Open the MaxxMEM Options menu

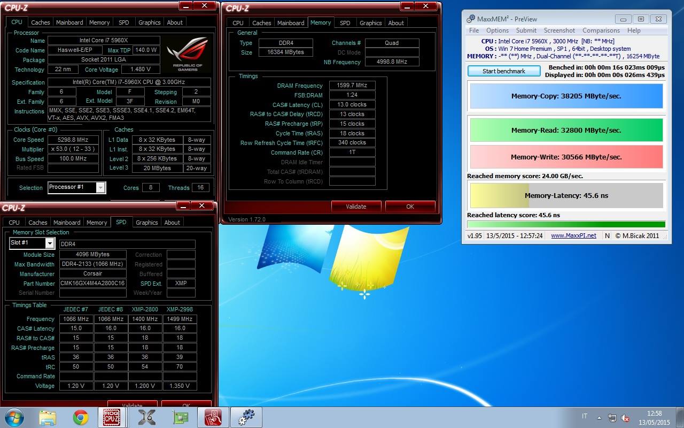[x=498, y=30]
